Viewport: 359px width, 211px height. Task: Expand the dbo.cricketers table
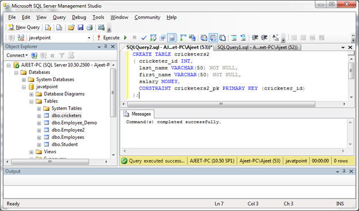tap(39, 116)
